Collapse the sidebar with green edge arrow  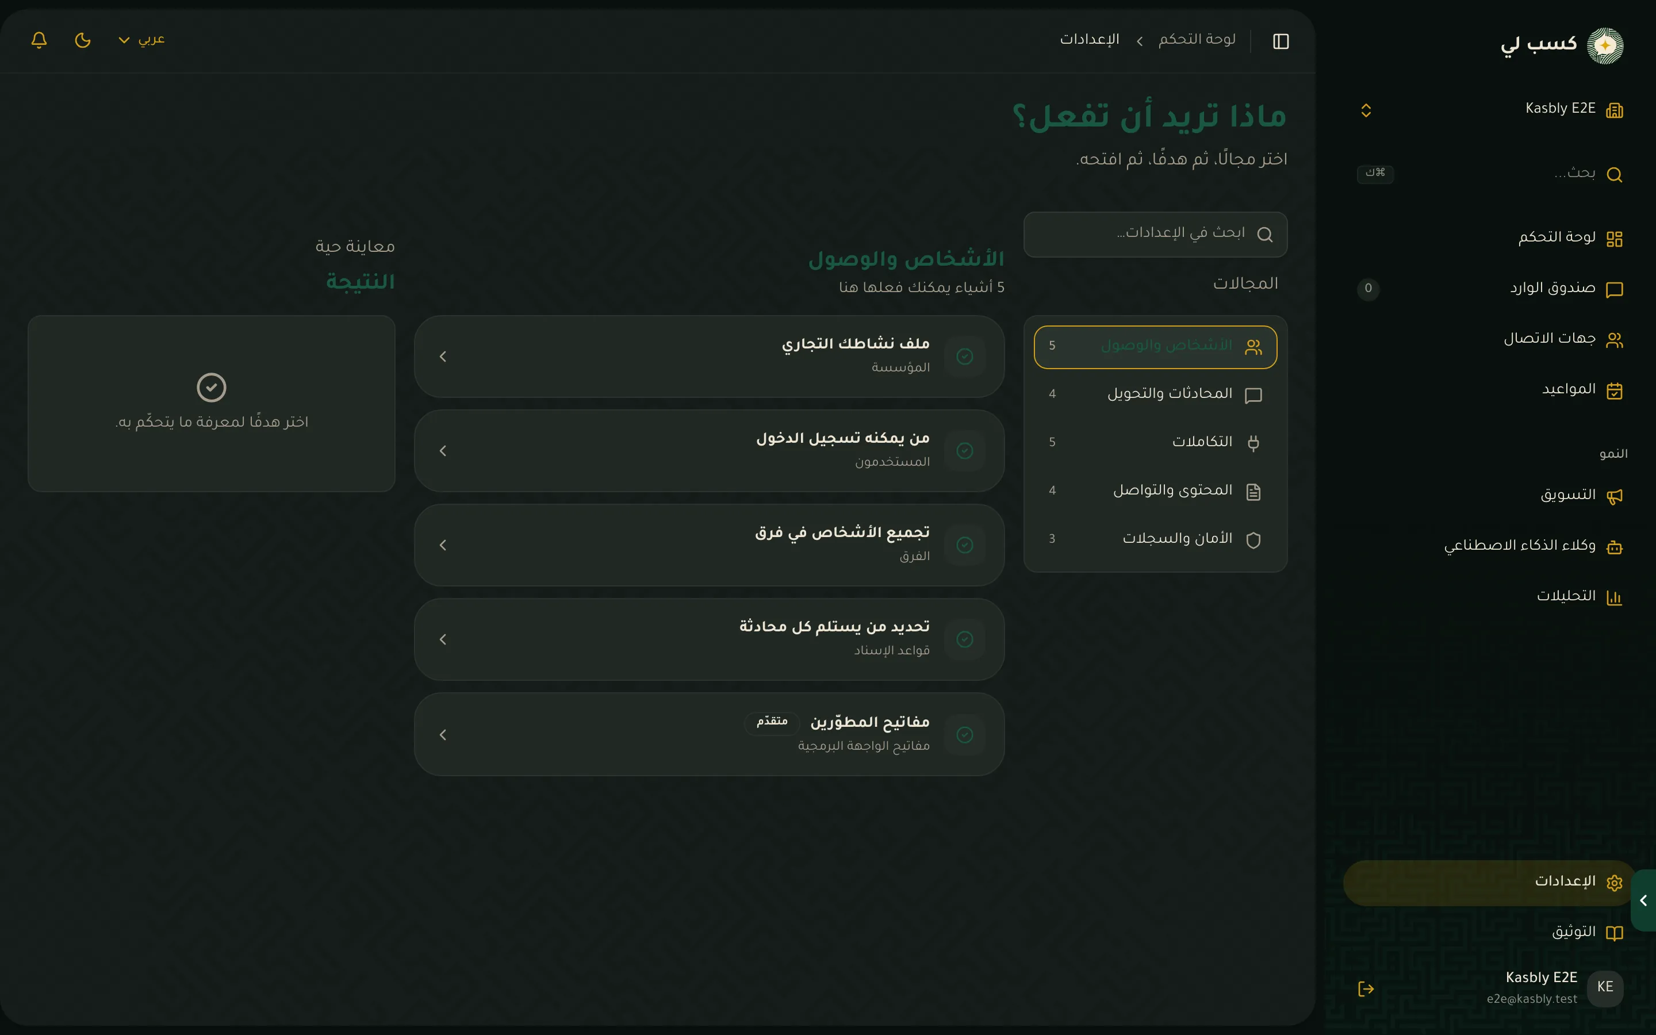coord(1643,900)
